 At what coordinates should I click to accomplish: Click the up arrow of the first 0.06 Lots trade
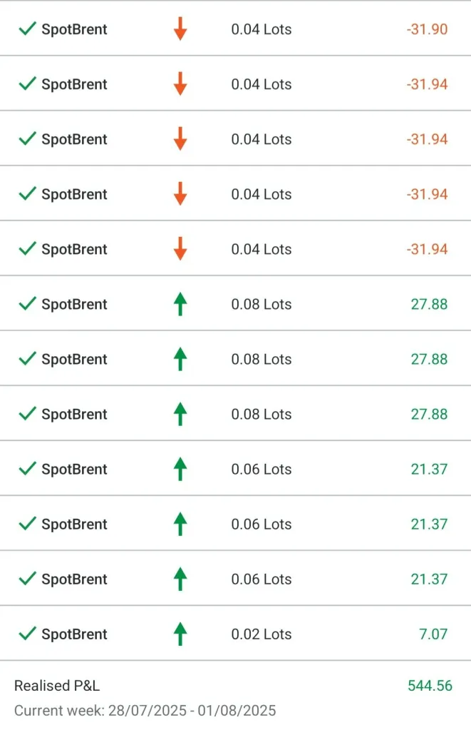click(x=180, y=469)
